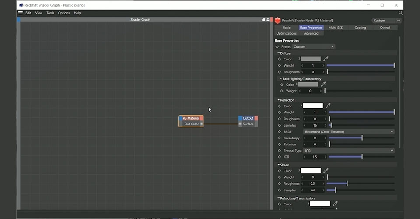Viewport: 420px width, 219px height.
Task: Toggle keyframe diamond for Sheen Roughness
Action: [x=280, y=184]
